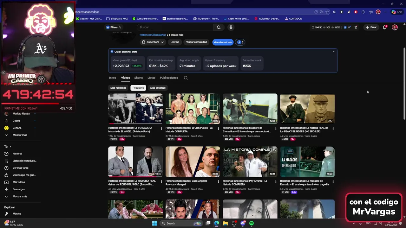Expand Suscrito/a notification dropdown

(x=153, y=42)
